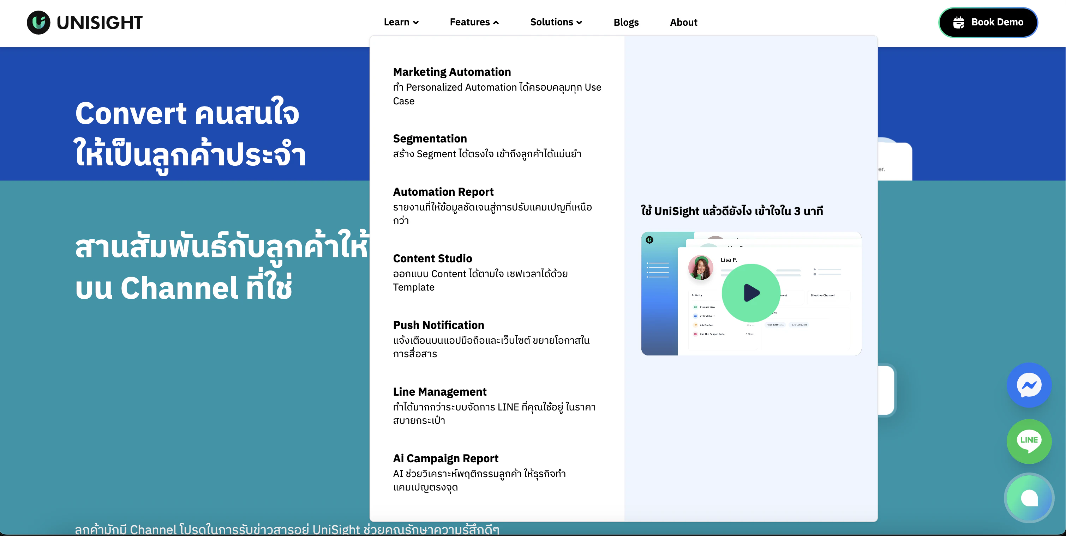Open the Content Studio feature
Image resolution: width=1066 pixels, height=536 pixels.
tap(432, 258)
